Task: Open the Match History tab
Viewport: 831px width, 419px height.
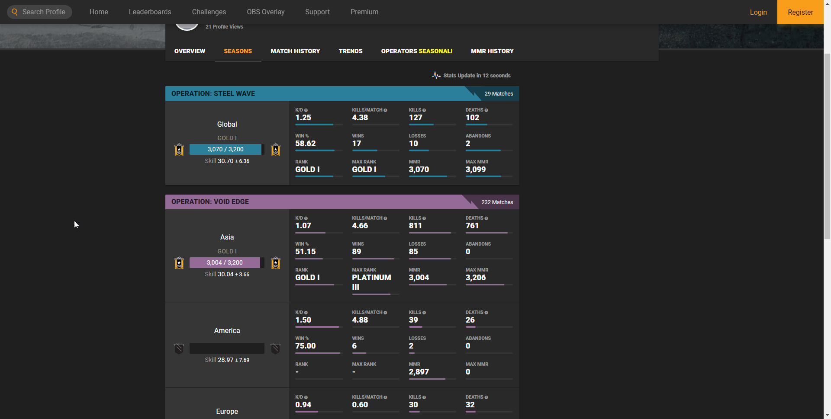Action: tap(295, 51)
